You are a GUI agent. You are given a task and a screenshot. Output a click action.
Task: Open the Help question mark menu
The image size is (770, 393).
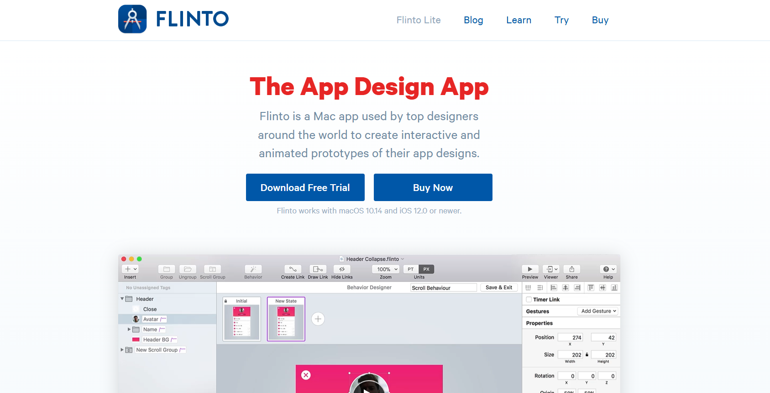coord(609,269)
